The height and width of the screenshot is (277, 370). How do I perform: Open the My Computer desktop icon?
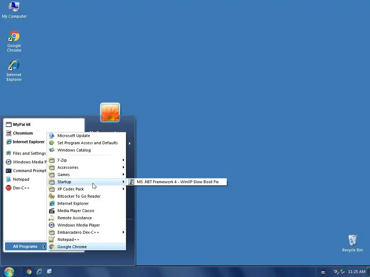click(x=14, y=10)
